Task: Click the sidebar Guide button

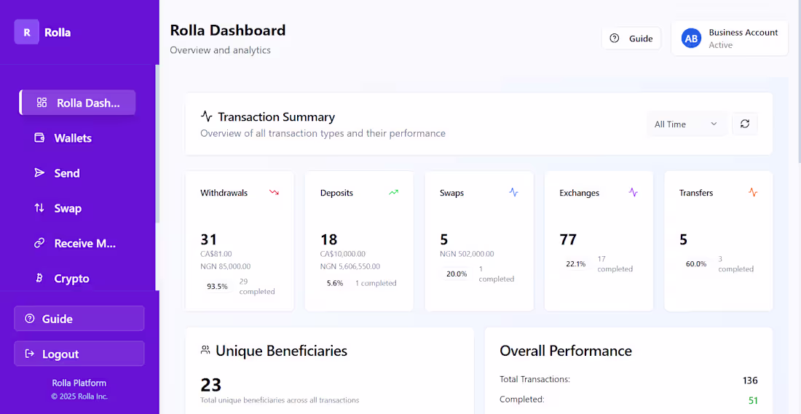Action: click(x=79, y=319)
